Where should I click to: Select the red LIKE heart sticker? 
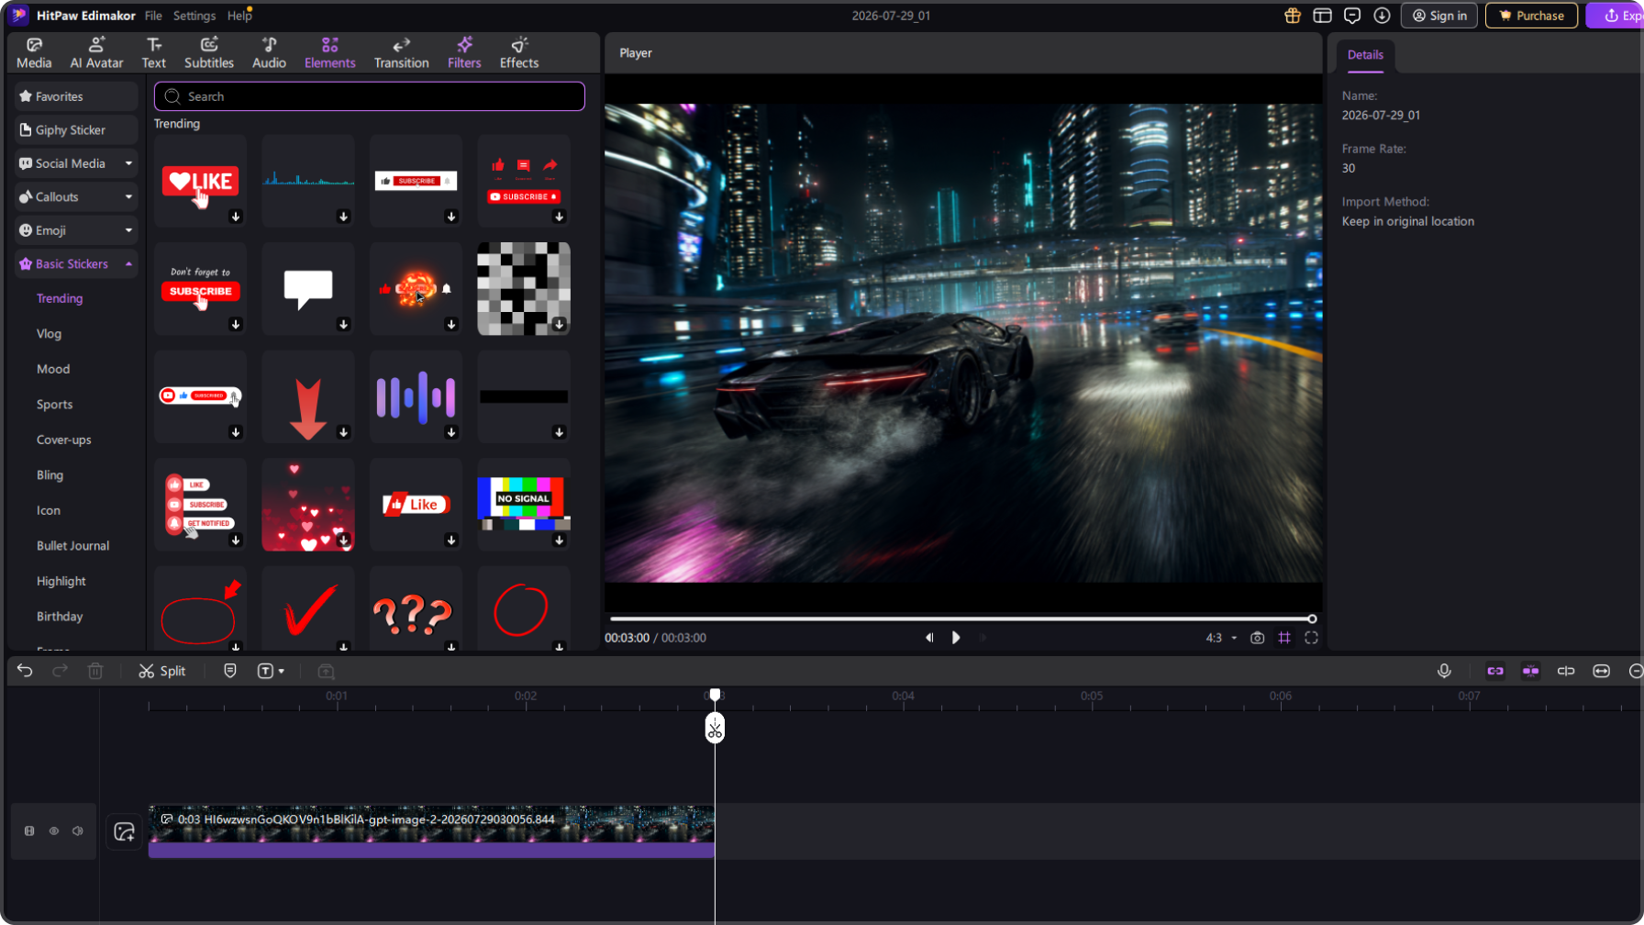(x=201, y=181)
